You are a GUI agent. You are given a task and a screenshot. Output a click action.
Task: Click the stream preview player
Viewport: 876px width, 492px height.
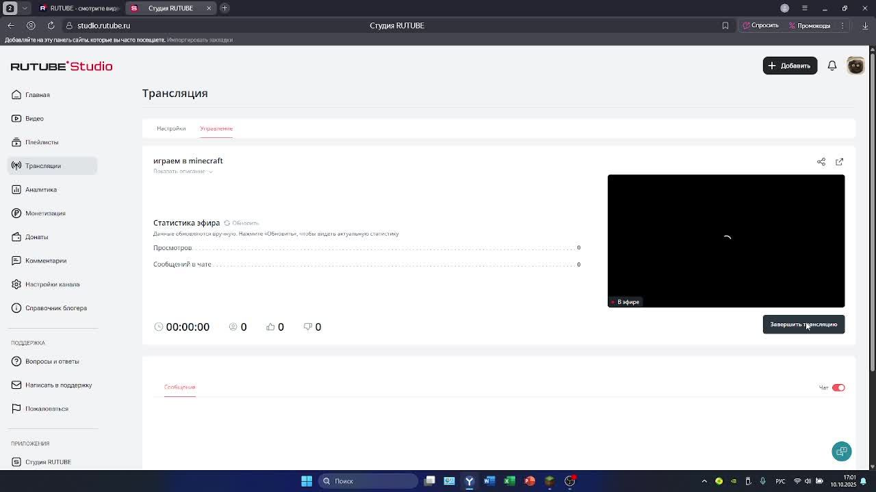726,241
